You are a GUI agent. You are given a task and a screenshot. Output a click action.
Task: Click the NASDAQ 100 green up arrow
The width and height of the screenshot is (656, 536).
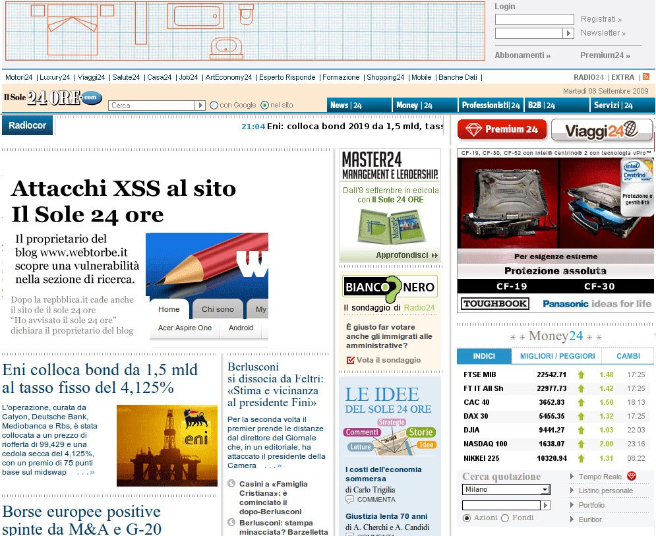coord(581,444)
